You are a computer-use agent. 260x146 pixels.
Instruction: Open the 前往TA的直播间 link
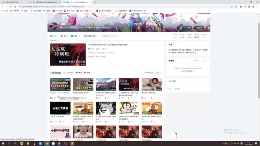(188, 71)
